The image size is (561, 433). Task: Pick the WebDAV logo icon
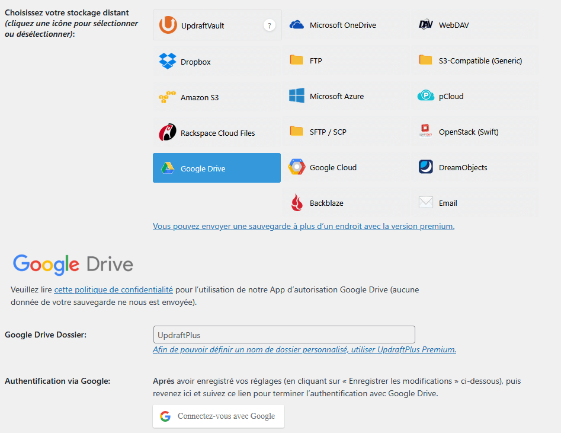click(x=426, y=25)
